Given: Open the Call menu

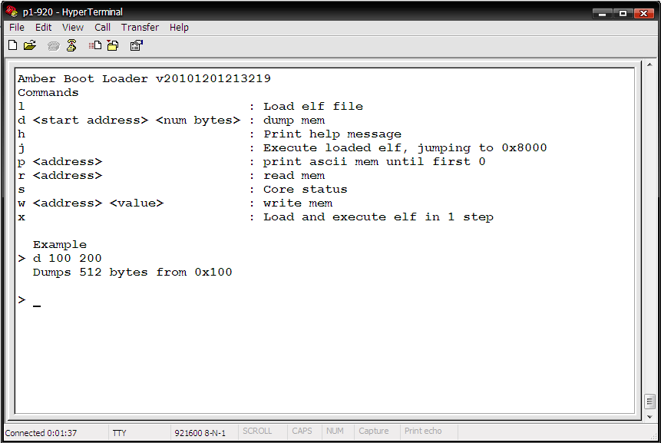Looking at the screenshot, I should (102, 27).
